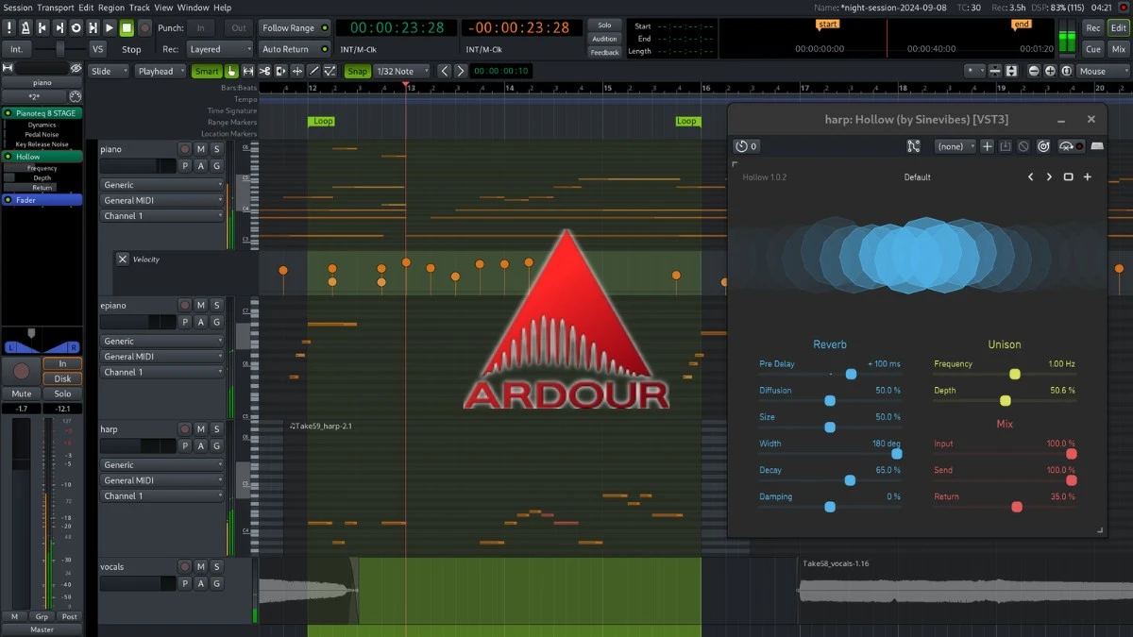The width and height of the screenshot is (1133, 637).
Task: Select the draw notes pencil tool
Action: [x=313, y=71]
